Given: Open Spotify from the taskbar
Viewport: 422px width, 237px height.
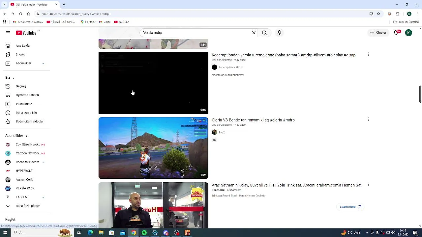Looking at the screenshot, I should pyautogui.click(x=144, y=233).
